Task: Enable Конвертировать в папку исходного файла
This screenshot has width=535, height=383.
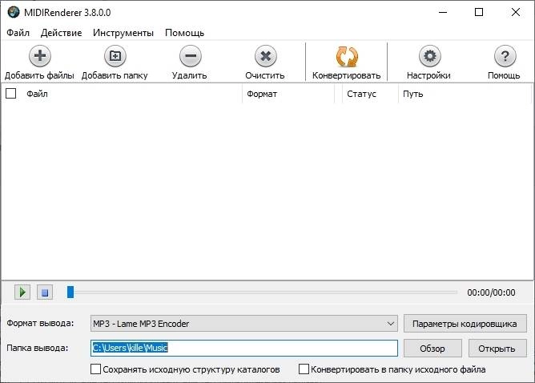Action: [x=304, y=369]
